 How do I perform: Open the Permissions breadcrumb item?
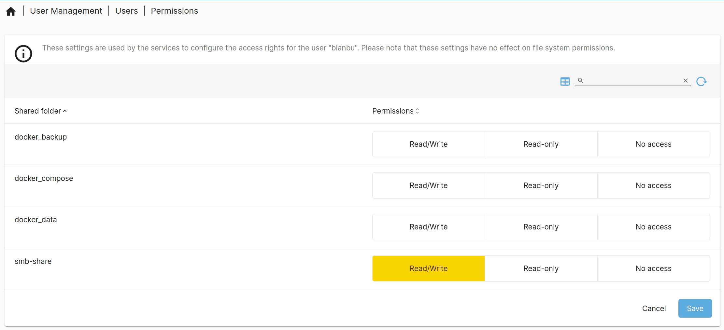(x=174, y=11)
